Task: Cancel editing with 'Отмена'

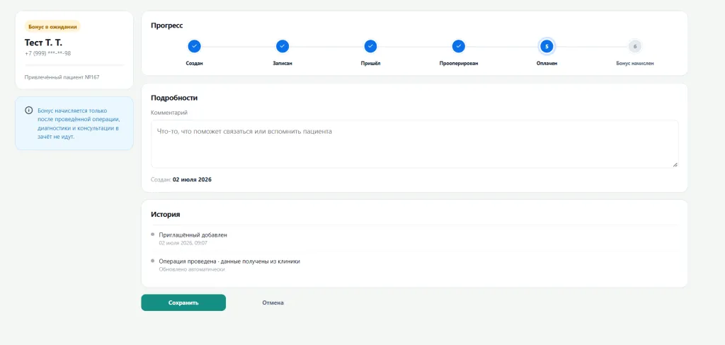Action: coord(273,303)
